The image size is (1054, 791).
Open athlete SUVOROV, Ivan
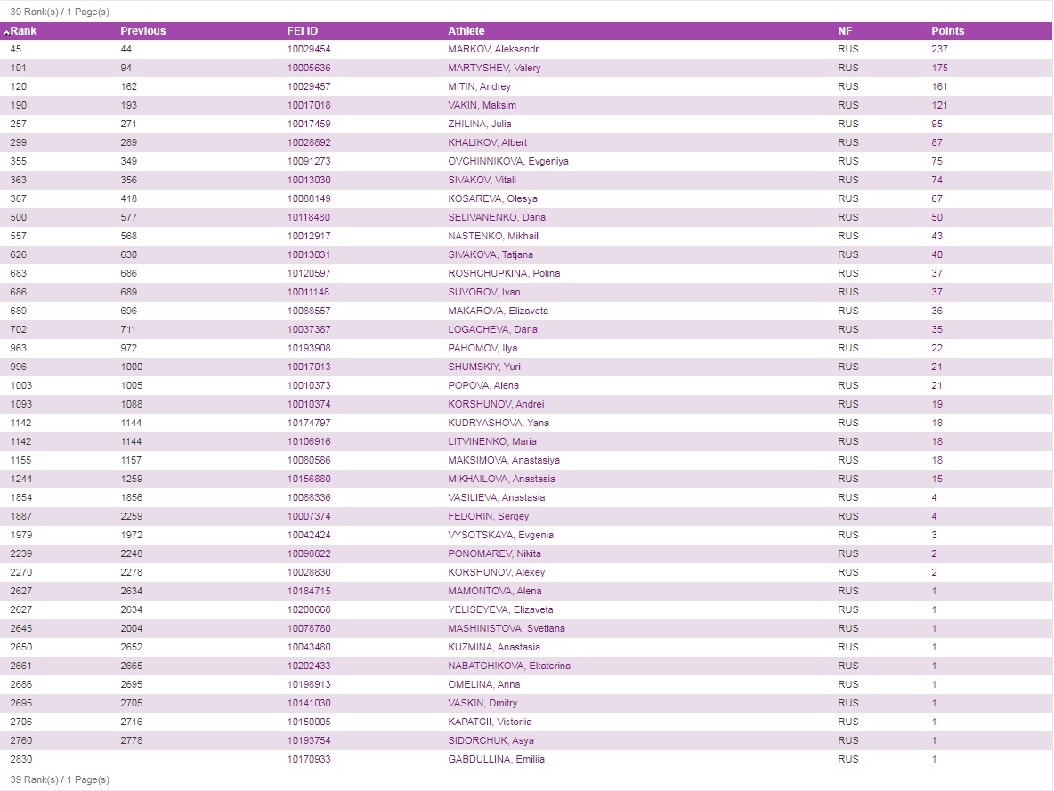tap(484, 293)
